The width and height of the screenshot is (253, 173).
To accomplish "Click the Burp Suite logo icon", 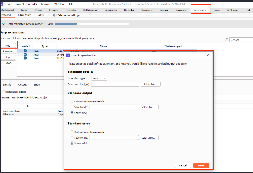I will pos(2,4).
